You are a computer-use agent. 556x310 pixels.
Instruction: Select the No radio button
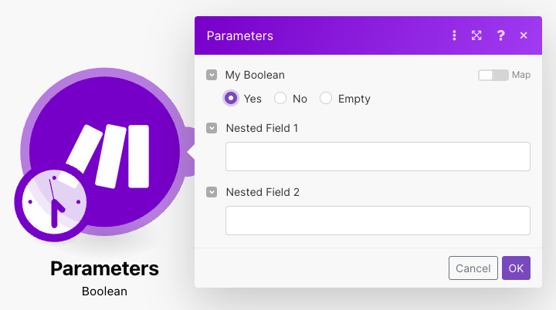(x=280, y=98)
